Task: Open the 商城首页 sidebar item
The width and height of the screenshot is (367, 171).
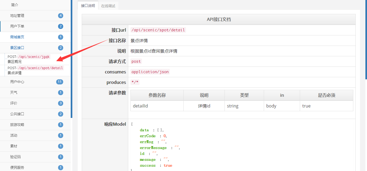Action: 17,37
